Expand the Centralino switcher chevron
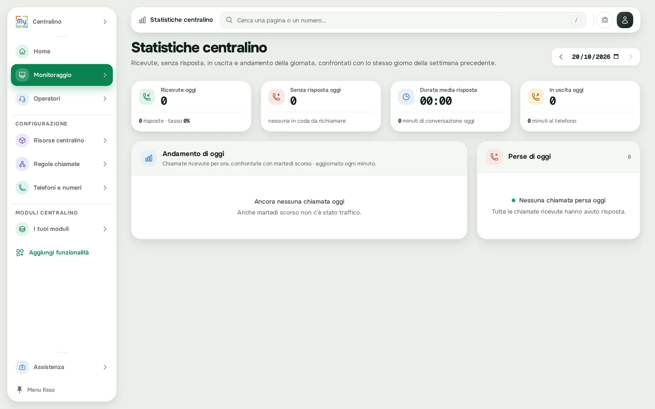This screenshot has width=655, height=409. [x=105, y=22]
